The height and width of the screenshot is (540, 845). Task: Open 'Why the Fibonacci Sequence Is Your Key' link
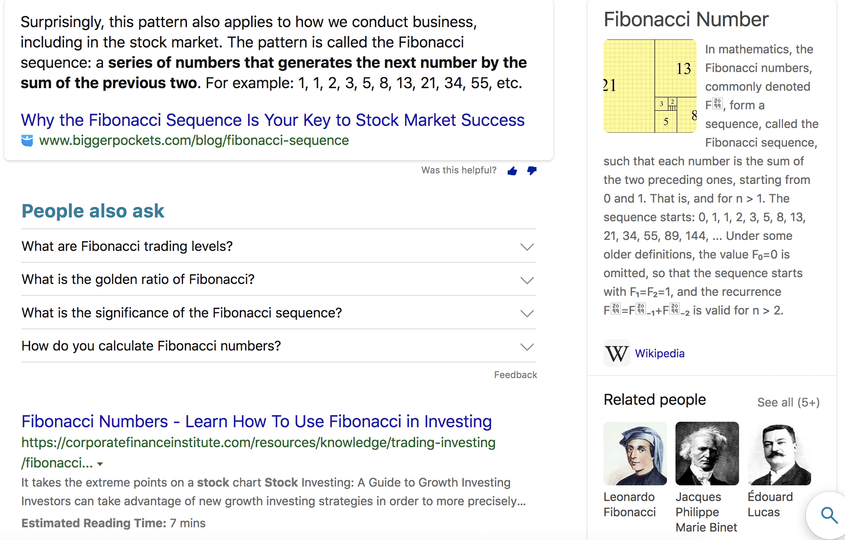(272, 120)
